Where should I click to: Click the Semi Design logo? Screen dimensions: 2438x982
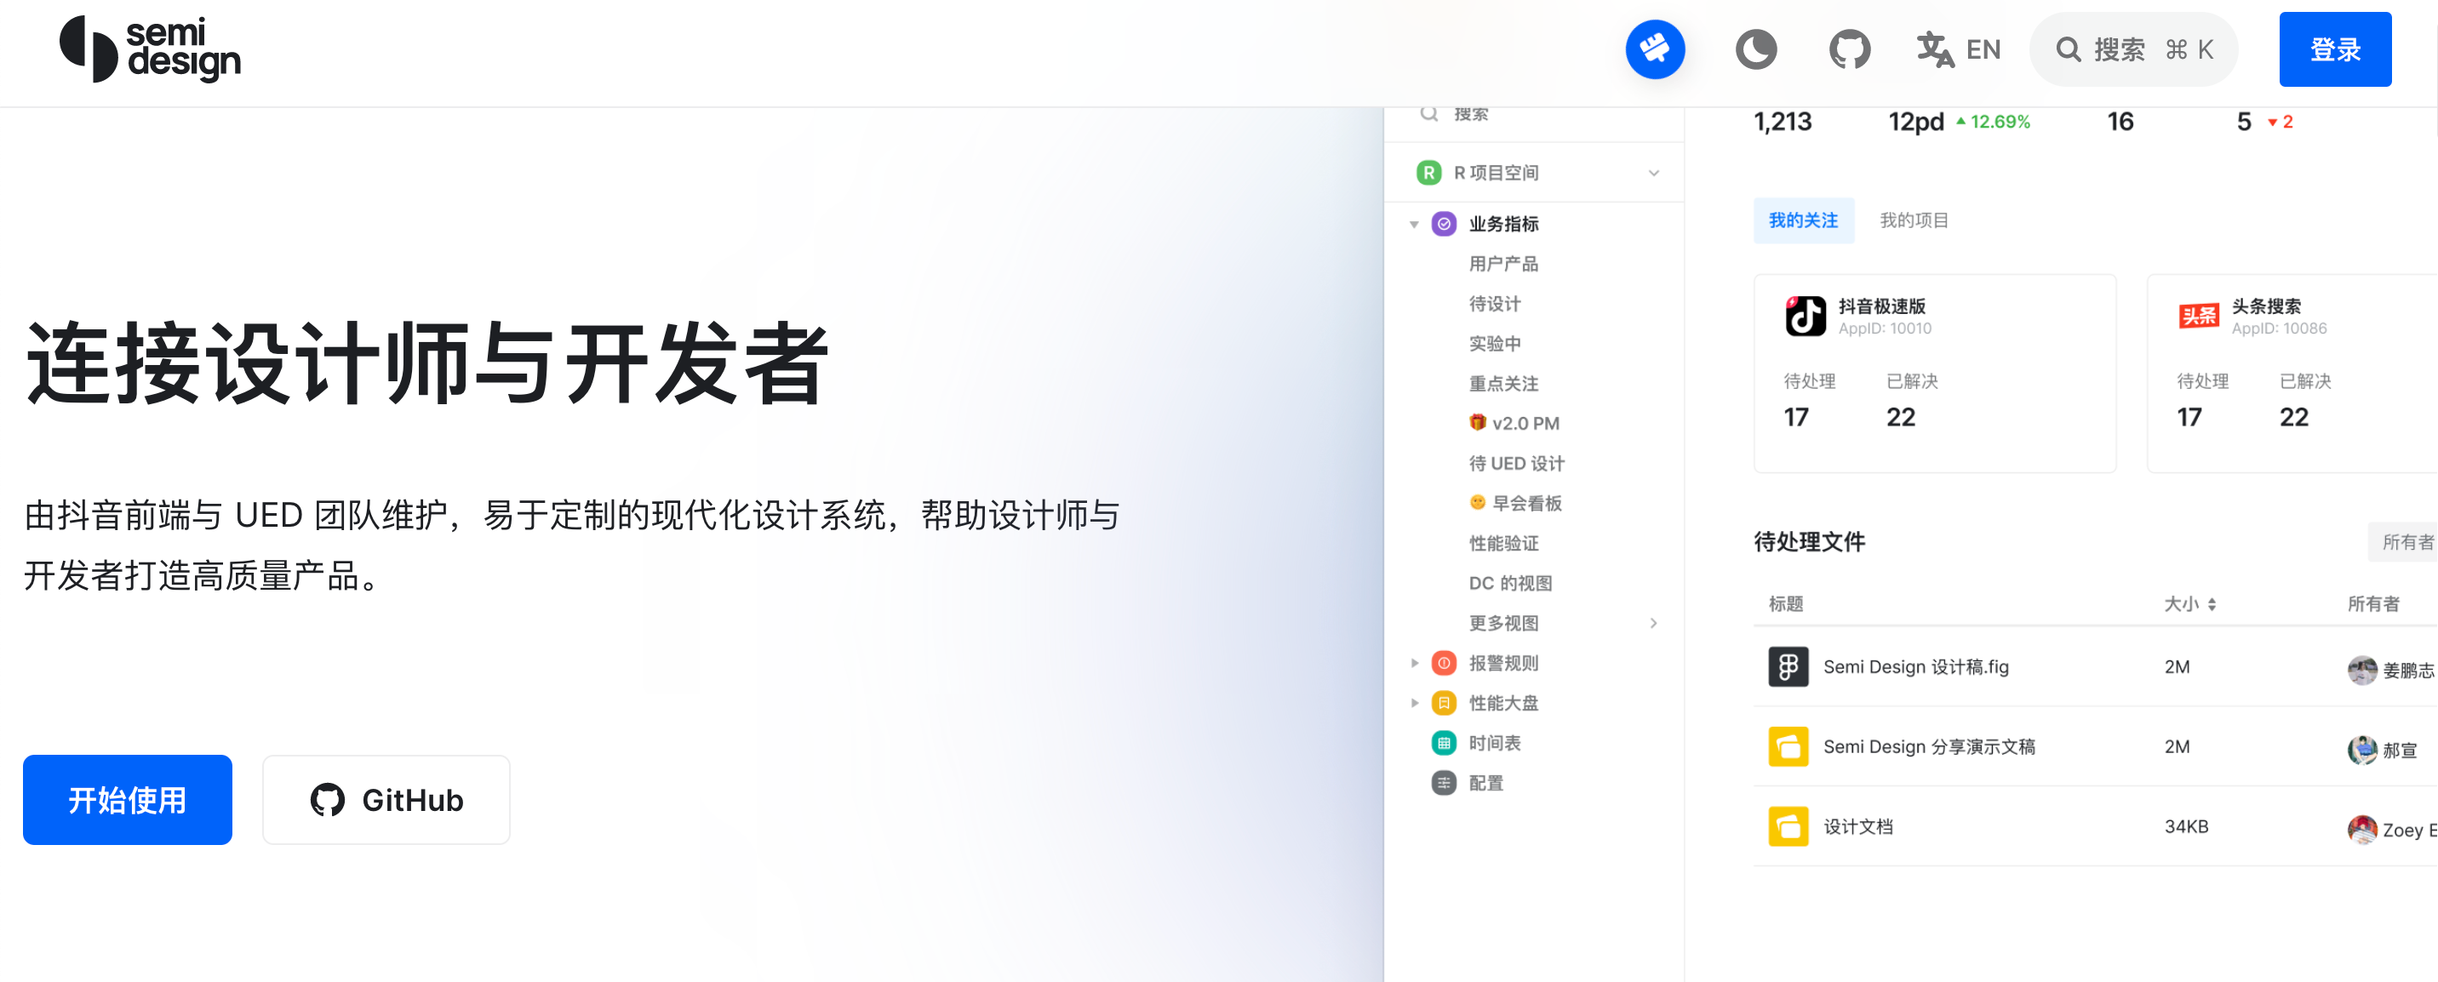point(150,49)
